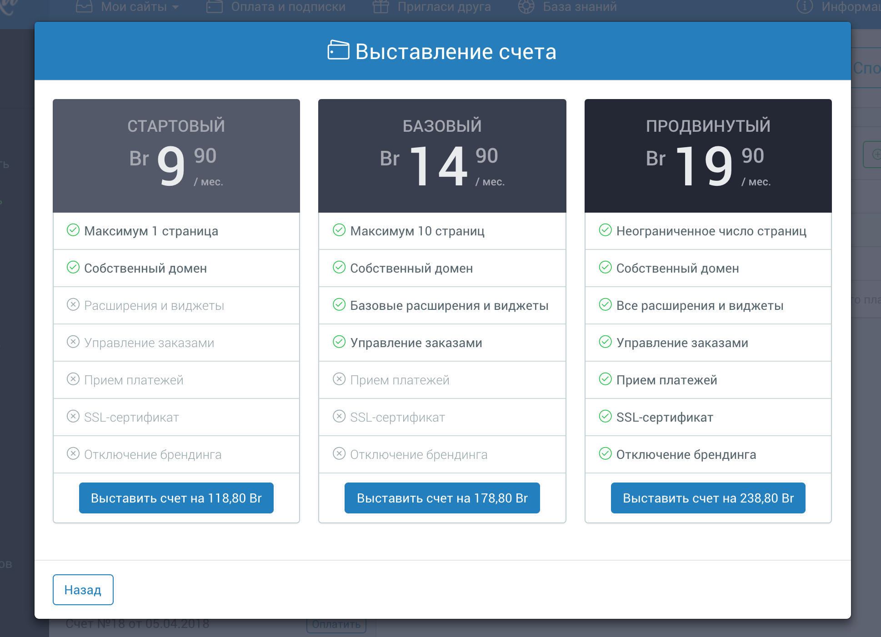Click check icon next to Максимум 1 страница
This screenshot has height=637, width=881.
click(73, 230)
